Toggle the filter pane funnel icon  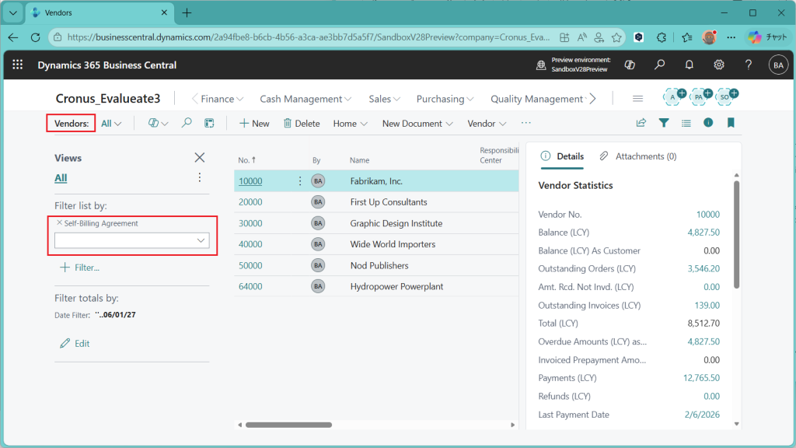[664, 123]
